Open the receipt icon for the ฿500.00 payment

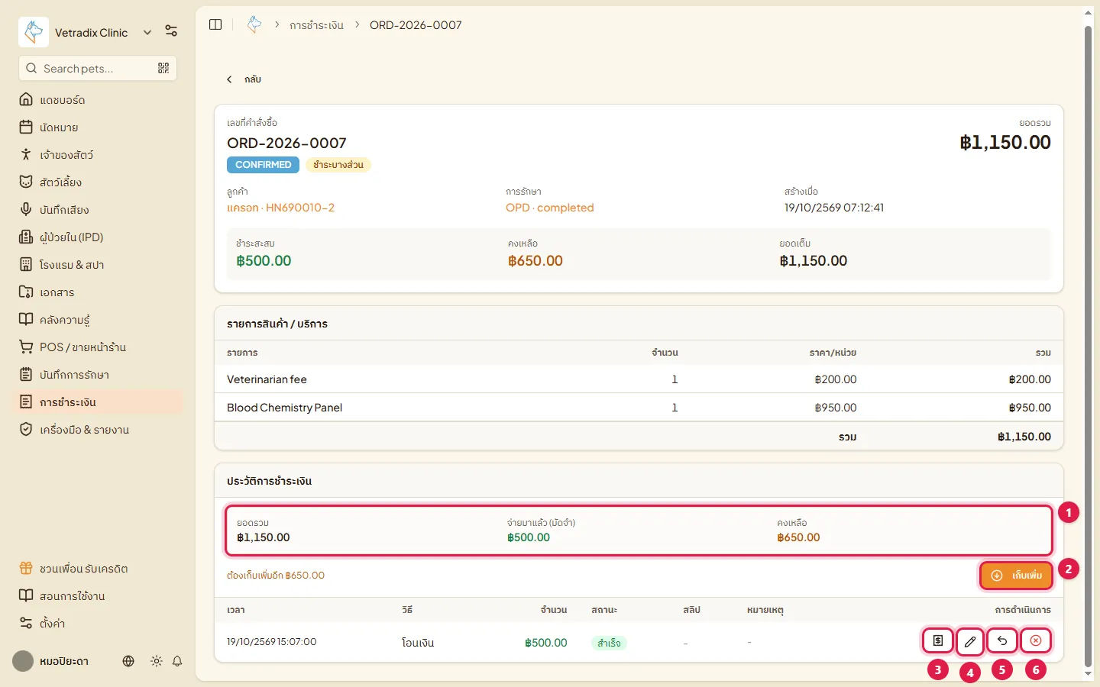[x=938, y=641]
